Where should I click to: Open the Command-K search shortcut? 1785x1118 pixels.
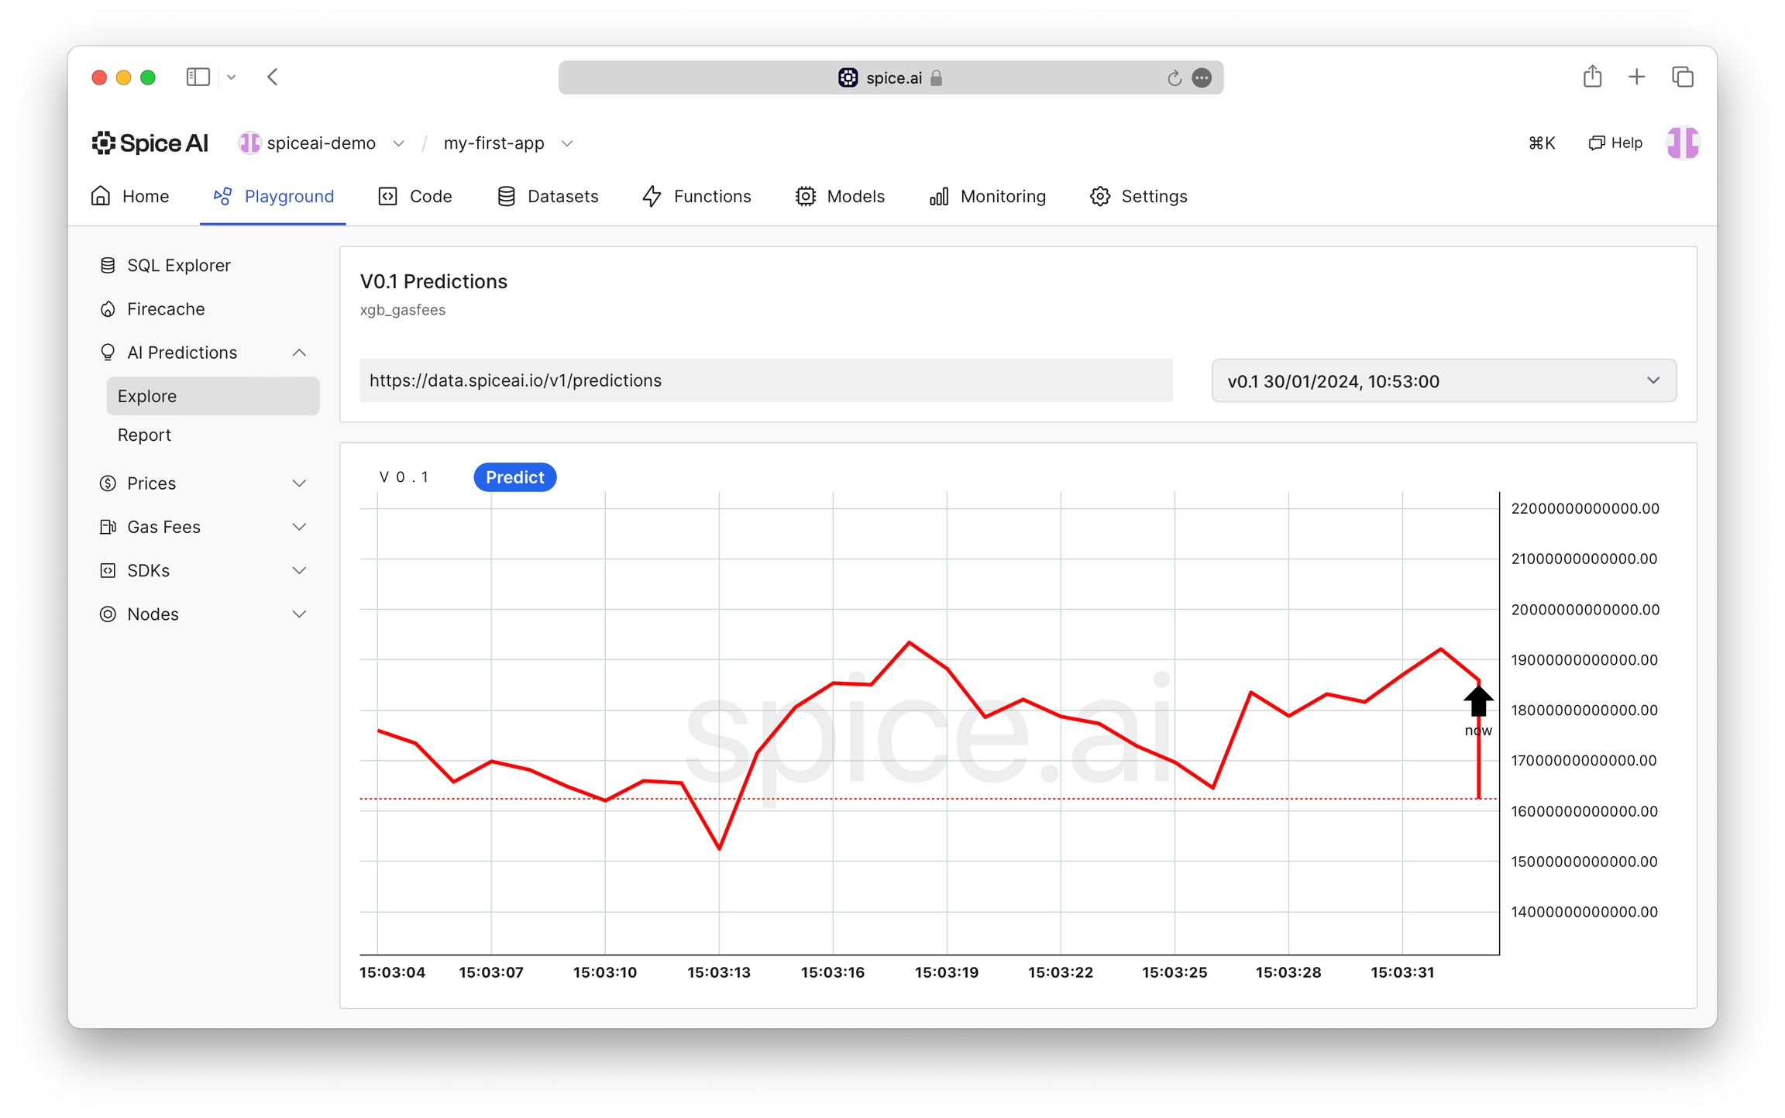pos(1541,143)
